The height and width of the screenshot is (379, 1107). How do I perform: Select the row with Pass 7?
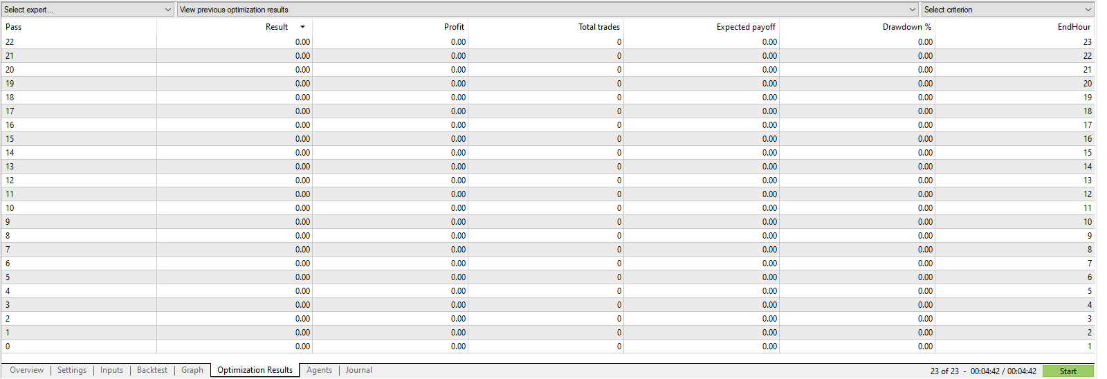point(547,250)
